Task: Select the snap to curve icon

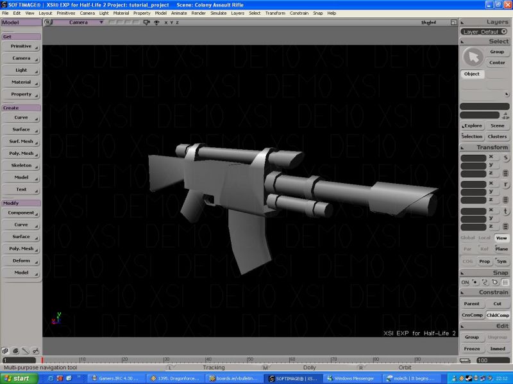Action: (485, 282)
